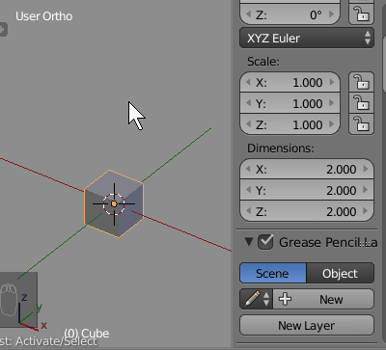Decrease Scale Y with left arrow
This screenshot has width=386, height=350.
248,103
